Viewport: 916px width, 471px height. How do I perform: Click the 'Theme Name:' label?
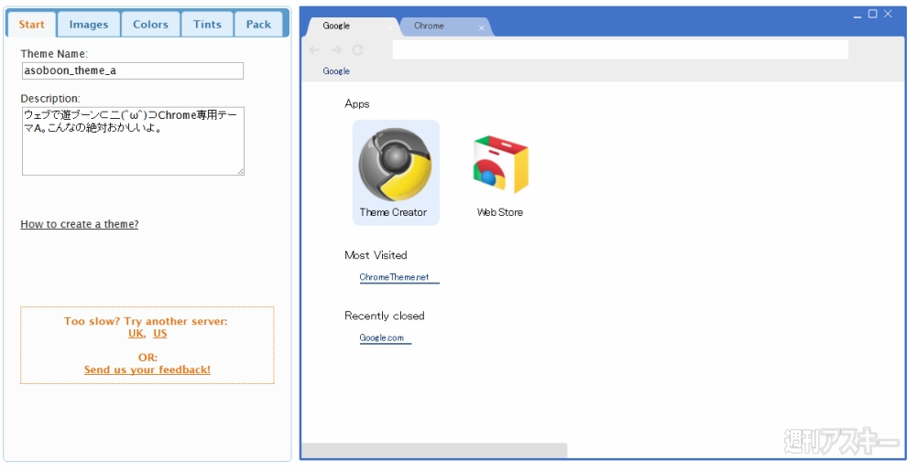[x=54, y=54]
